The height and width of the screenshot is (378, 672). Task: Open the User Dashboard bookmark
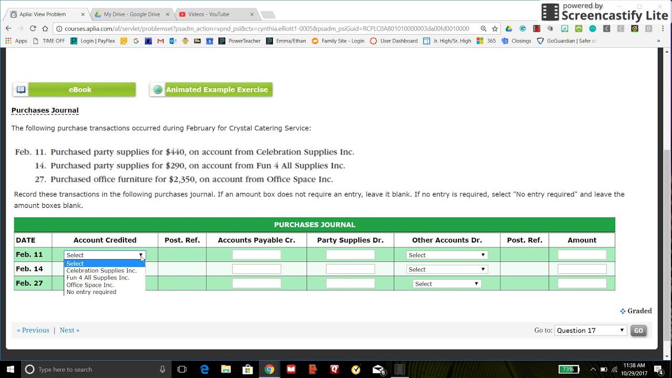394,41
